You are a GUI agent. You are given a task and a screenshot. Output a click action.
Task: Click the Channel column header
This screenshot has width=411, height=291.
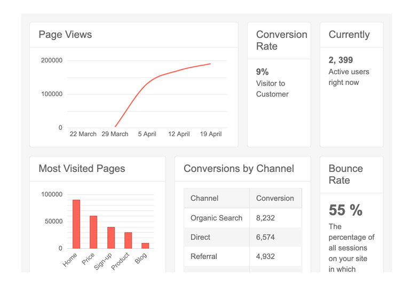[x=204, y=198]
